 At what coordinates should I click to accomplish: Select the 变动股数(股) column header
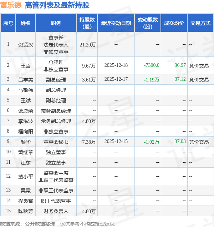[148, 23]
